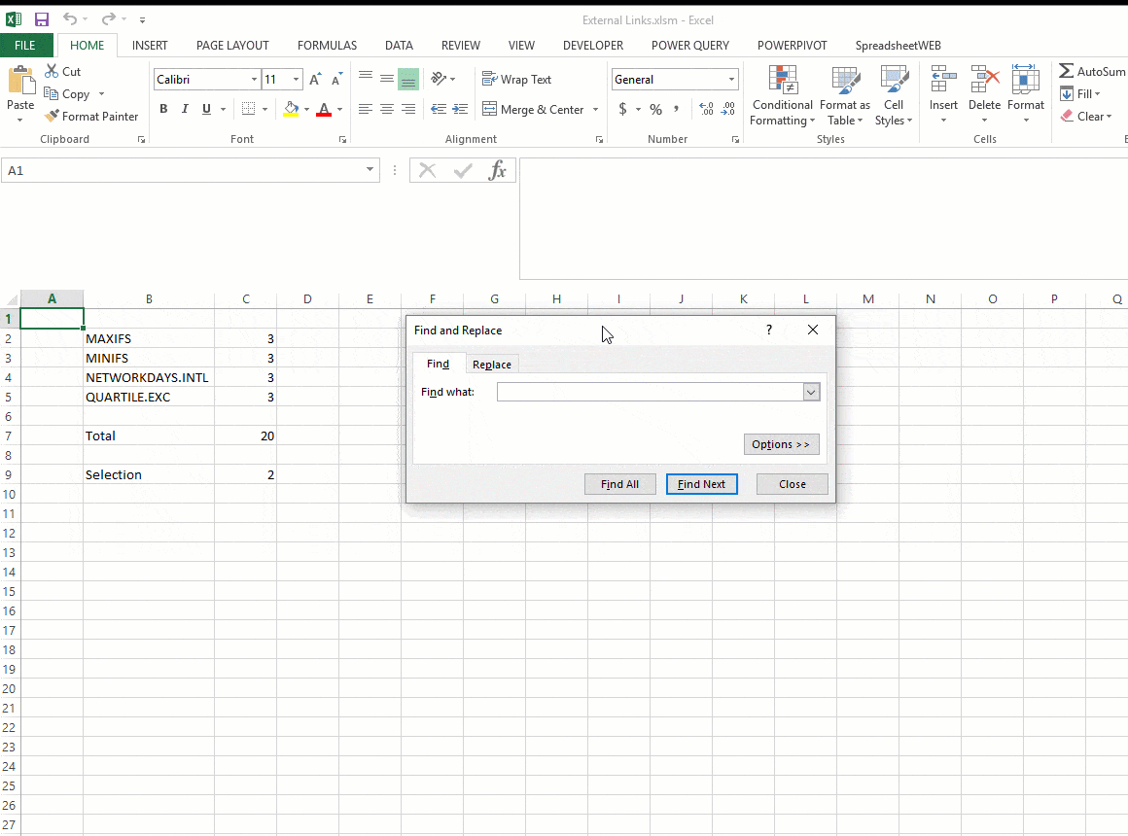
Task: Open the Font size dropdown
Action: pyautogui.click(x=295, y=79)
